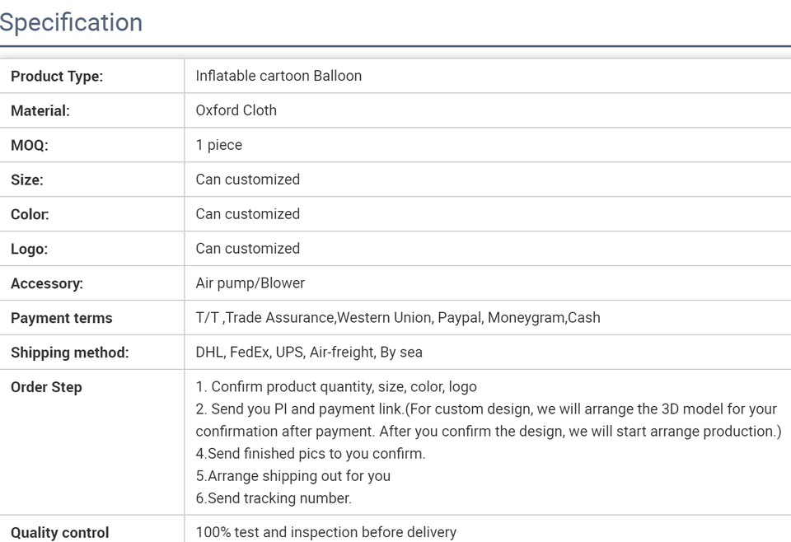
Task: Click the Shipping method label
Action: point(69,353)
